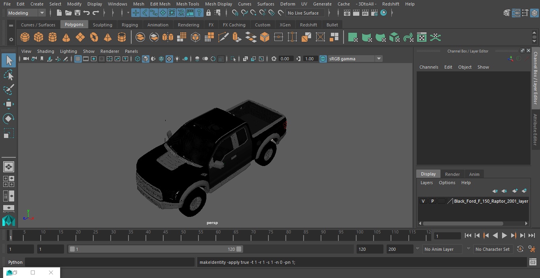Click the Open Scene folder icon
540x278 pixels.
coord(68,13)
